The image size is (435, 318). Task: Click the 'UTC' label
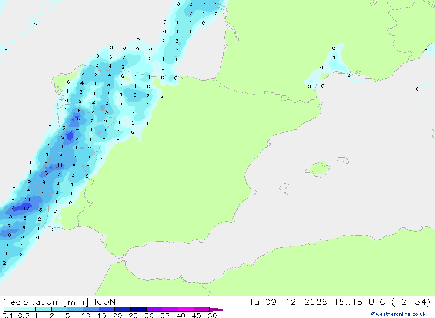[x=377, y=302]
